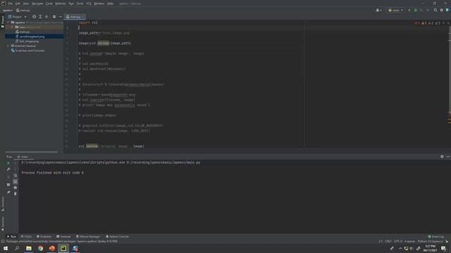The image size is (451, 253).
Task: Open the Event Log in status bar
Action: pos(436,237)
